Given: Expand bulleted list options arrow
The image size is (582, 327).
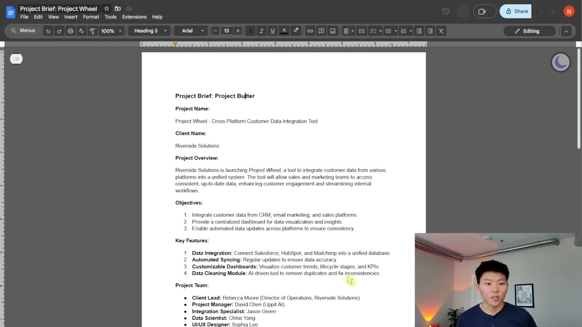Looking at the screenshot, I should click(395, 31).
